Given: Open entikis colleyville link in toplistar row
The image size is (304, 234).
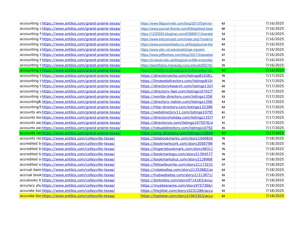Looking at the screenshot, I should (78, 196).
